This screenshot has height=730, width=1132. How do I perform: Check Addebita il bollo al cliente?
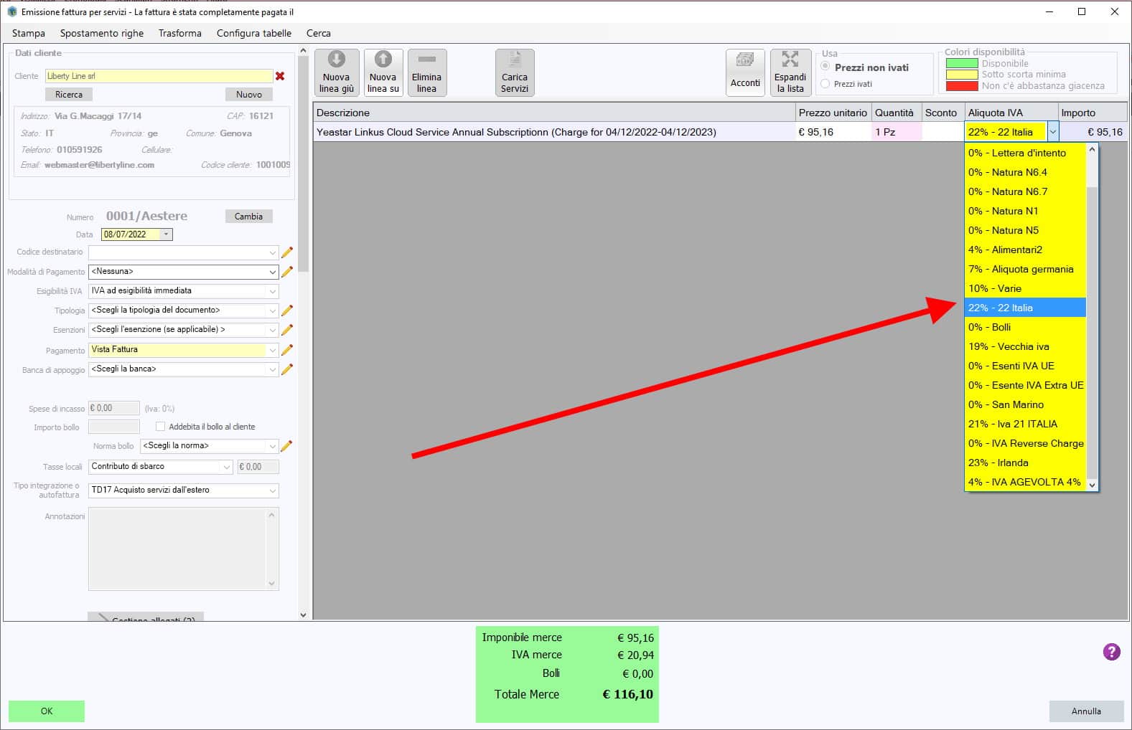160,427
